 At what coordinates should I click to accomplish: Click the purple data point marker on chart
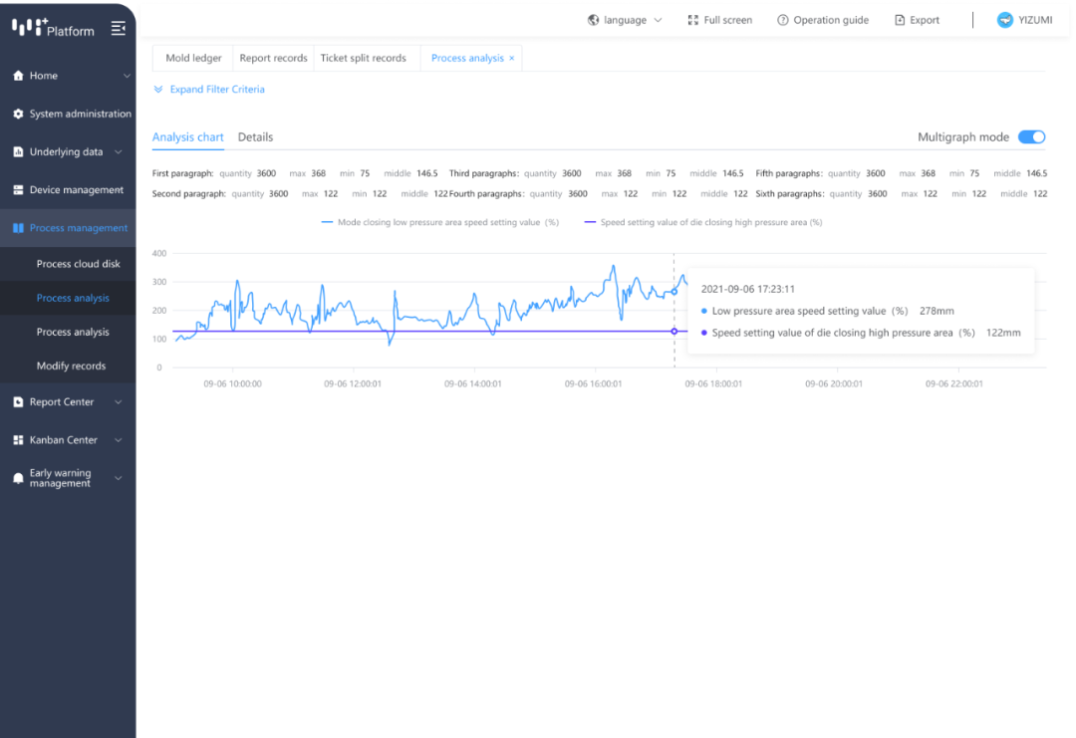click(674, 332)
